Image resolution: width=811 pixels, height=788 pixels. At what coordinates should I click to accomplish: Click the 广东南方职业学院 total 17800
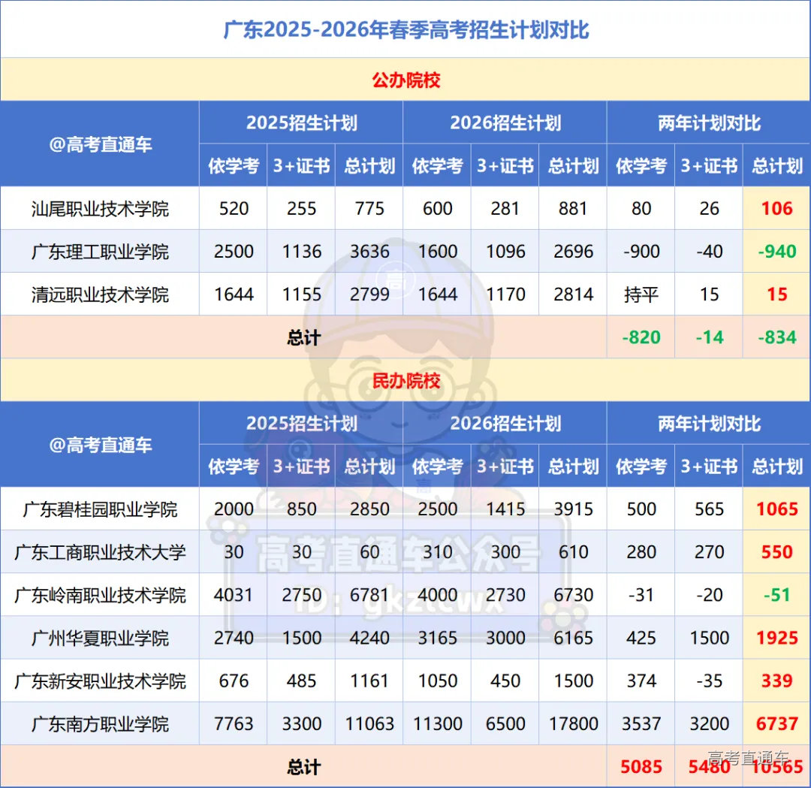click(x=573, y=724)
